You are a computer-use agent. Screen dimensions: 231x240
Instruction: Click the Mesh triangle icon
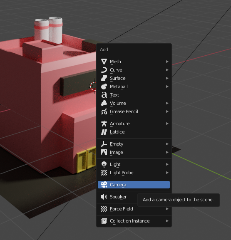click(x=104, y=62)
